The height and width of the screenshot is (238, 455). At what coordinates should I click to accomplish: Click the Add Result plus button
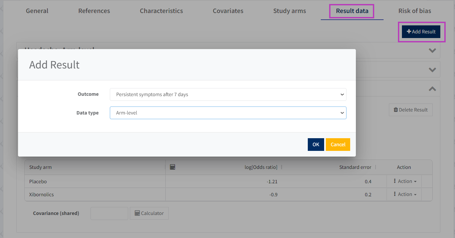pos(421,32)
